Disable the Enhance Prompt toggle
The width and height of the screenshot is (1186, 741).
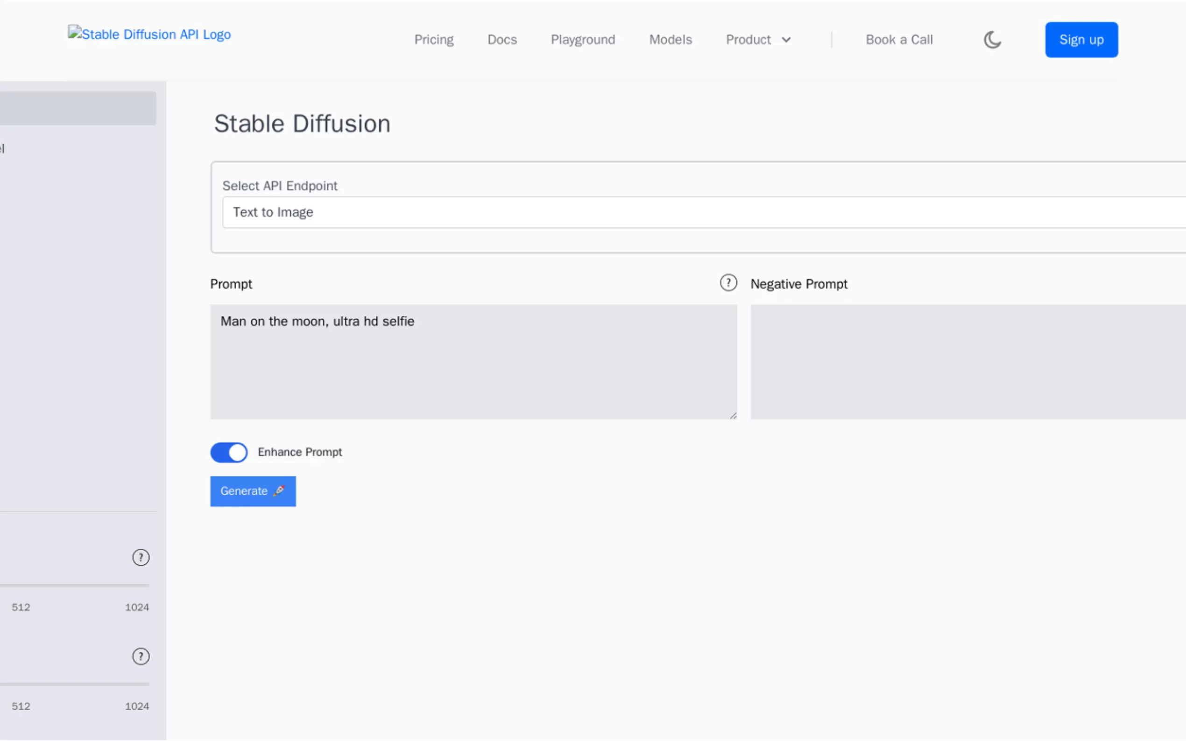(x=228, y=452)
